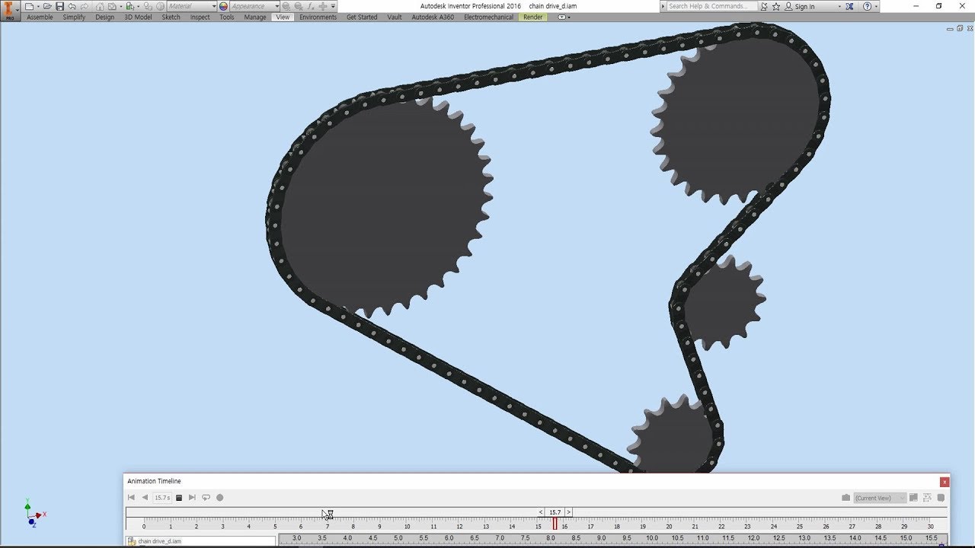Select the Electromechanical tab
The image size is (975, 548).
point(488,17)
